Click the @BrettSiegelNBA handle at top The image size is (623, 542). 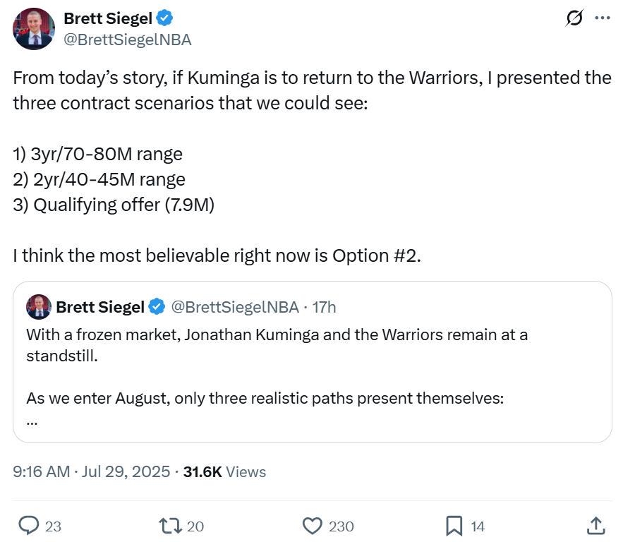click(x=128, y=40)
